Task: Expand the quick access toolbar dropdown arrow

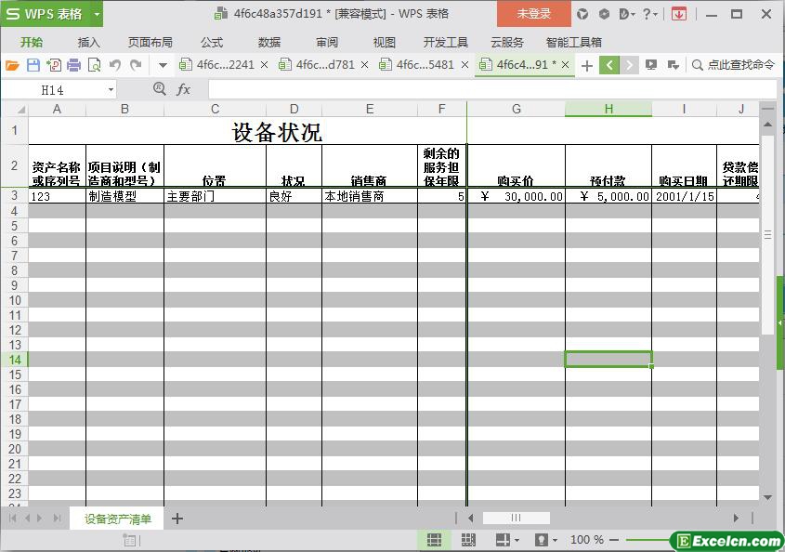Action: [x=163, y=65]
